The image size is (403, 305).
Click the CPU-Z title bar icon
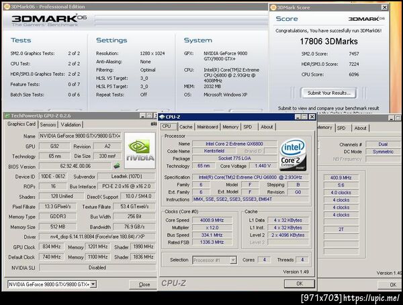coord(162,117)
